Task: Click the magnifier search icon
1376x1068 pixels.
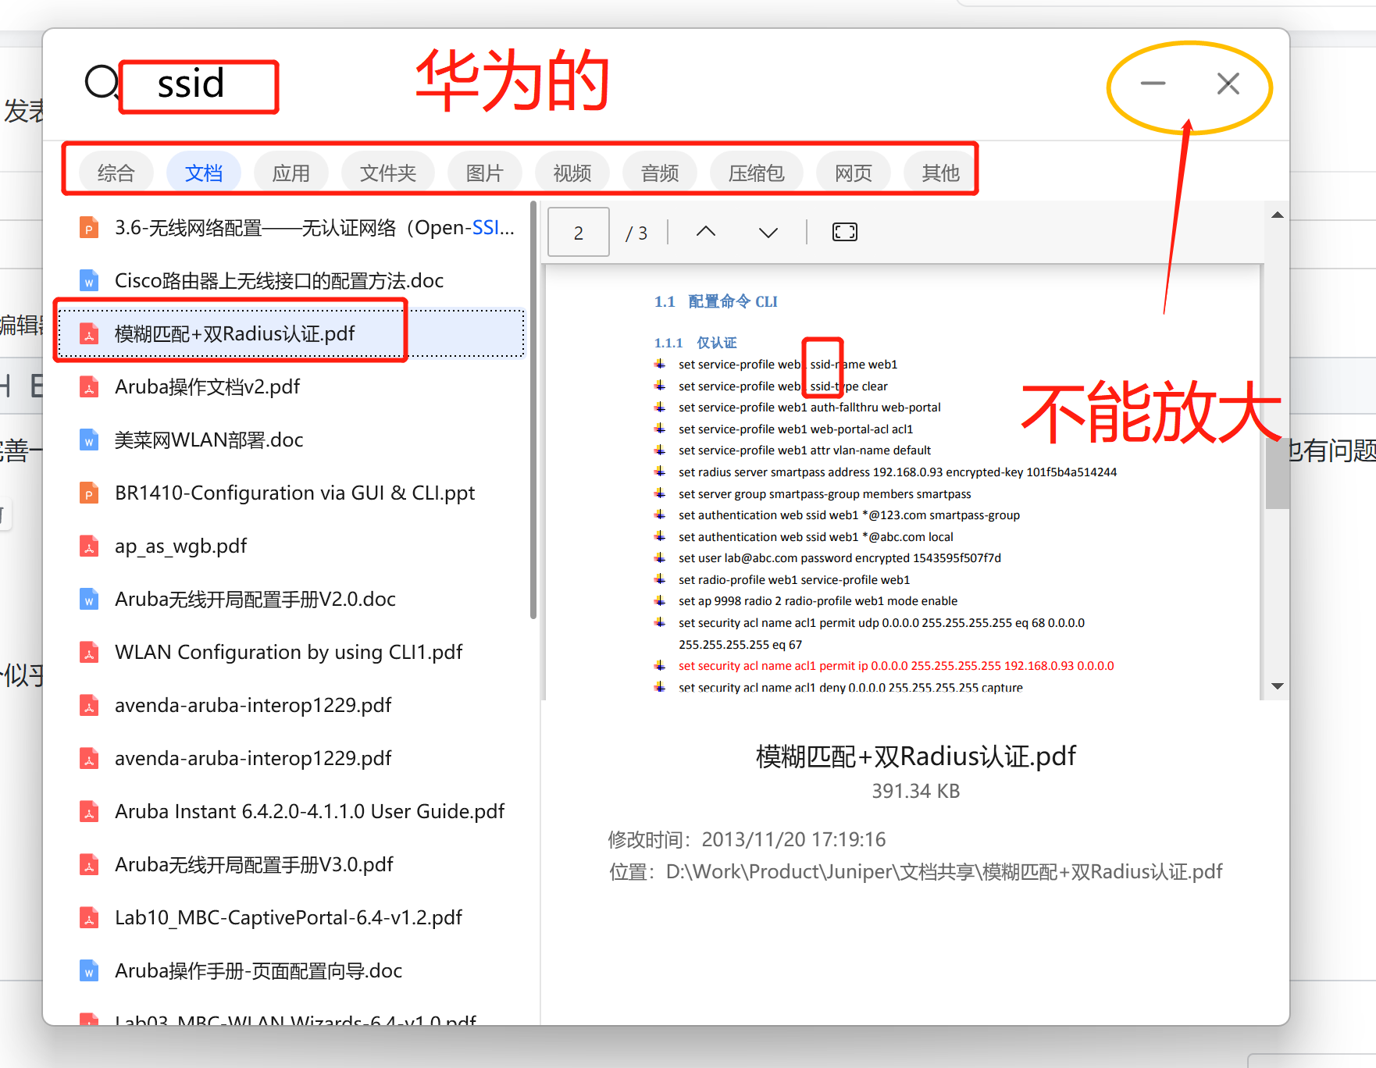Action: coord(102,82)
